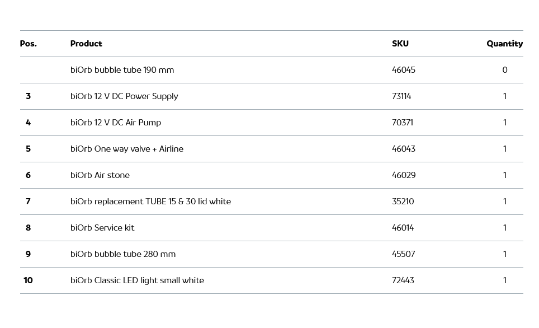
Task: Select biOrb Classic LED light small white
Action: pyautogui.click(x=137, y=280)
